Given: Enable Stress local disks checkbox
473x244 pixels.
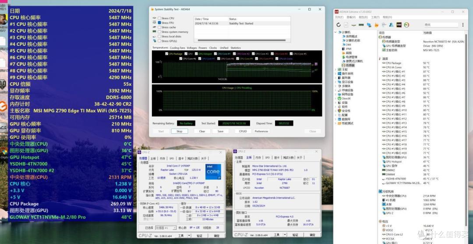Looking at the screenshot, I should (159, 36).
